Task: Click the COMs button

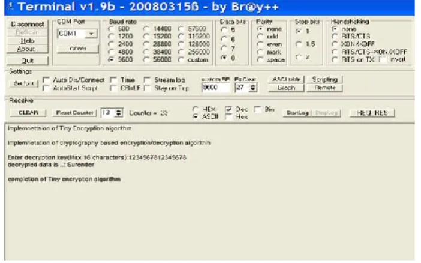Action: [x=78, y=49]
